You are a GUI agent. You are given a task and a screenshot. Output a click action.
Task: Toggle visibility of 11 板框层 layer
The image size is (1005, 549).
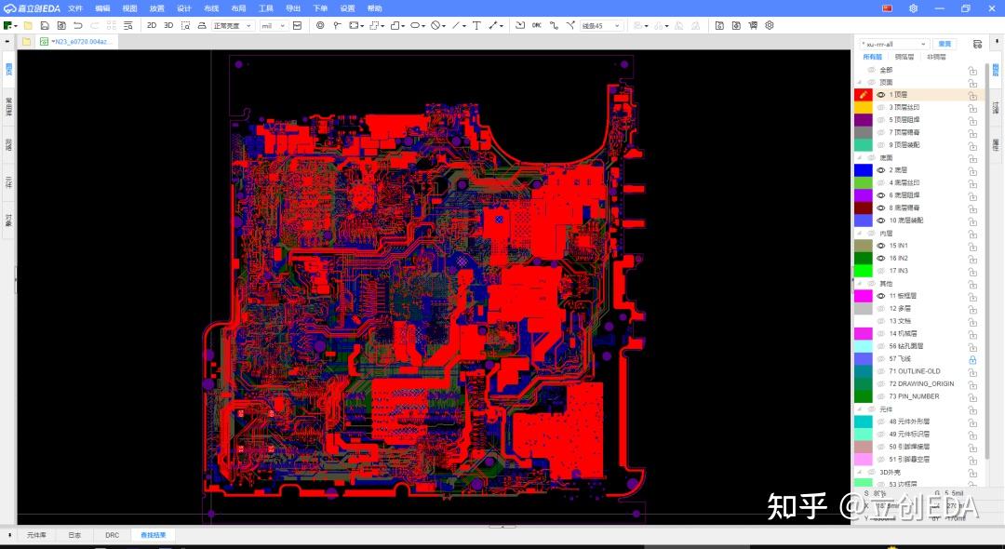880,296
